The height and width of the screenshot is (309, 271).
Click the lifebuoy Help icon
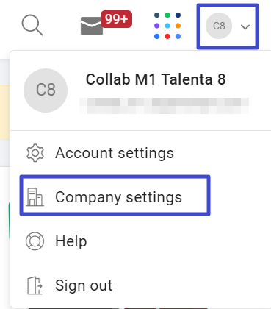(x=35, y=241)
